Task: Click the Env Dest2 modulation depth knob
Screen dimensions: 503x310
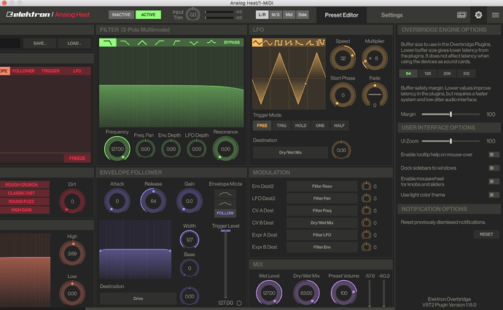Action: point(366,186)
